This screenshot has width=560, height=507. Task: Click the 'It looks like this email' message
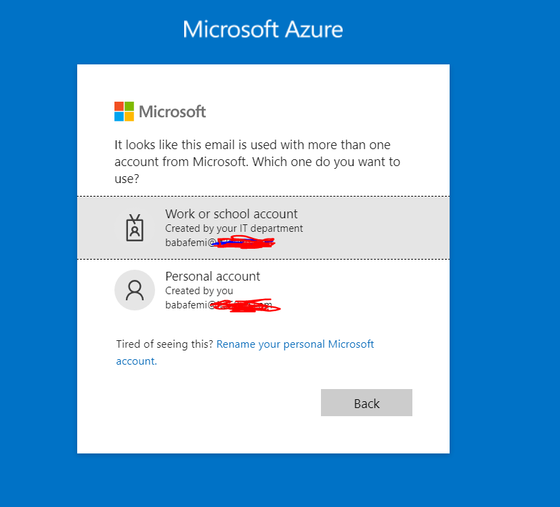(x=257, y=161)
